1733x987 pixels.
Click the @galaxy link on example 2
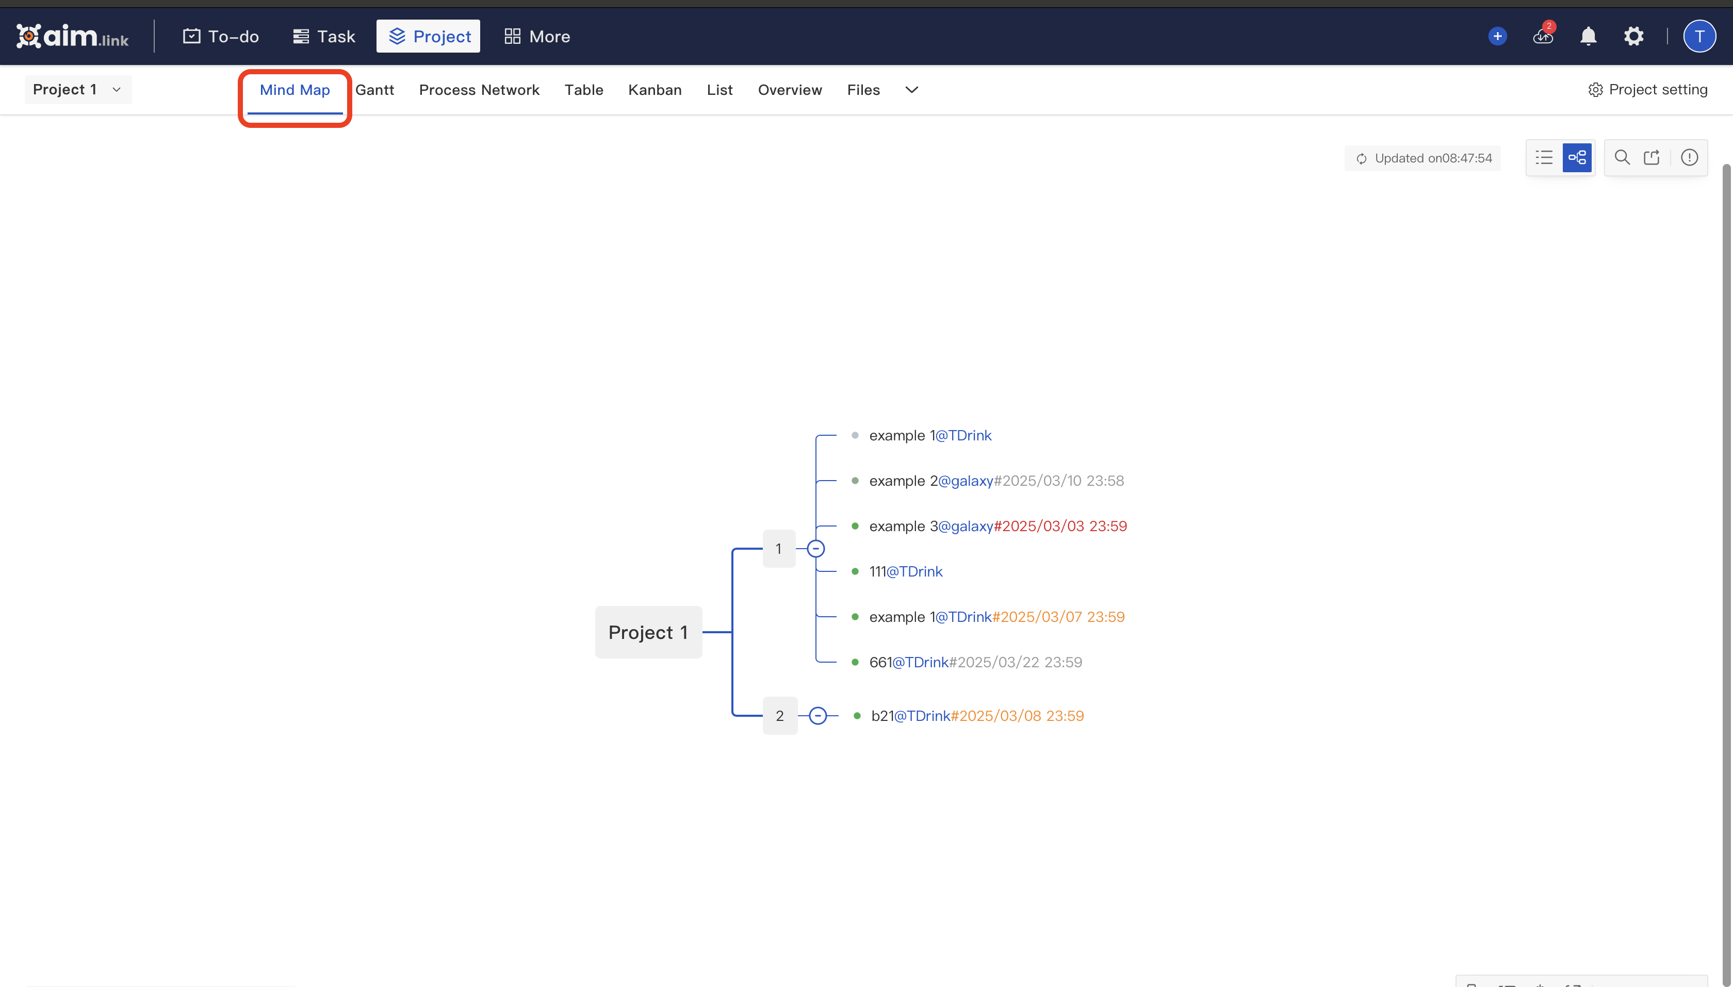[x=965, y=481]
